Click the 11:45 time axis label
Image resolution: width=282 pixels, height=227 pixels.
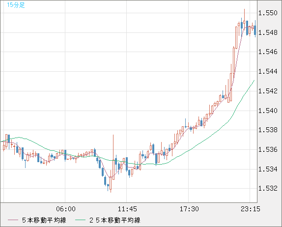(127, 209)
